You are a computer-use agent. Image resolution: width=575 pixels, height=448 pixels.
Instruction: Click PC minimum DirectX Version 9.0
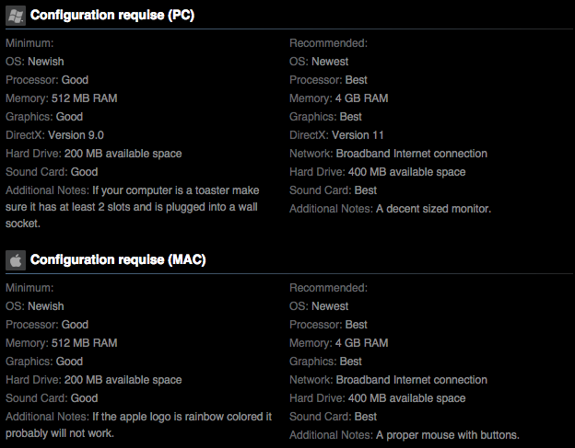[54, 135]
